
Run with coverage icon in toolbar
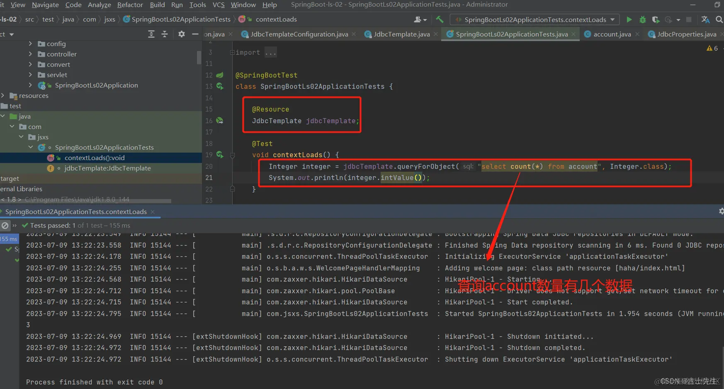click(656, 19)
